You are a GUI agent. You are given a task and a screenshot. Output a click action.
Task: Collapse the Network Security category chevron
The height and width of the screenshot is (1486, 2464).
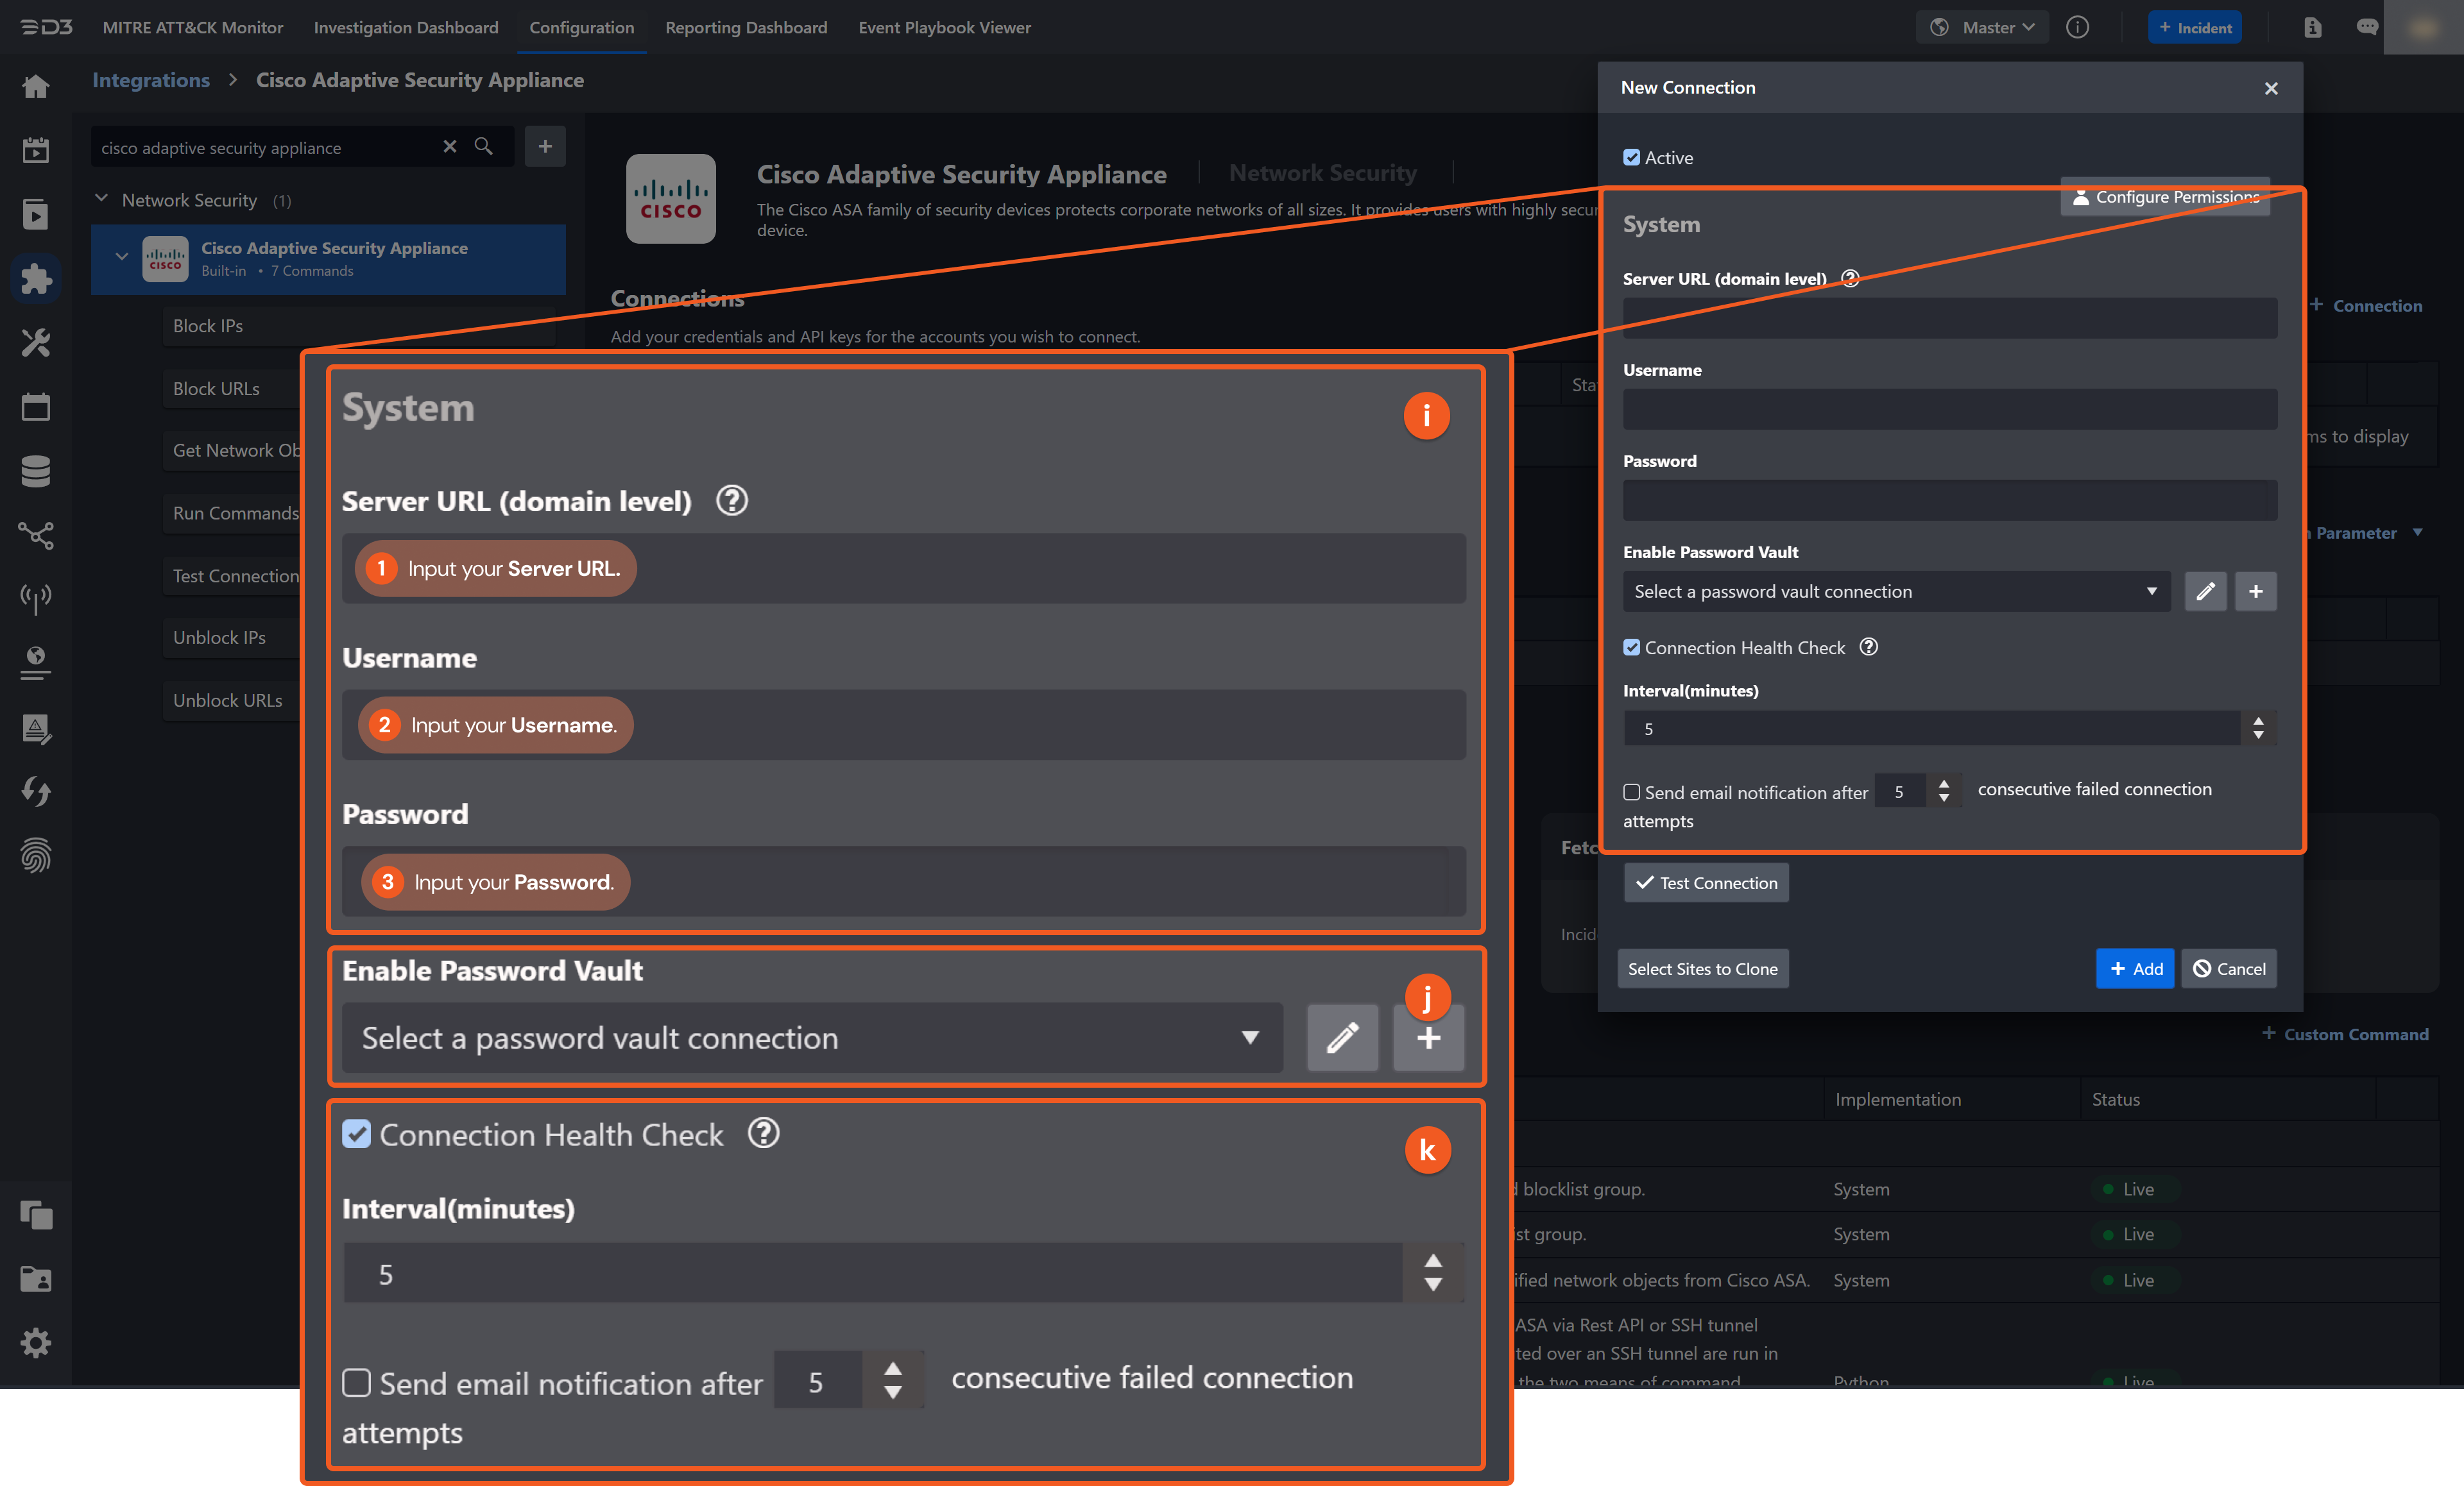[101, 198]
